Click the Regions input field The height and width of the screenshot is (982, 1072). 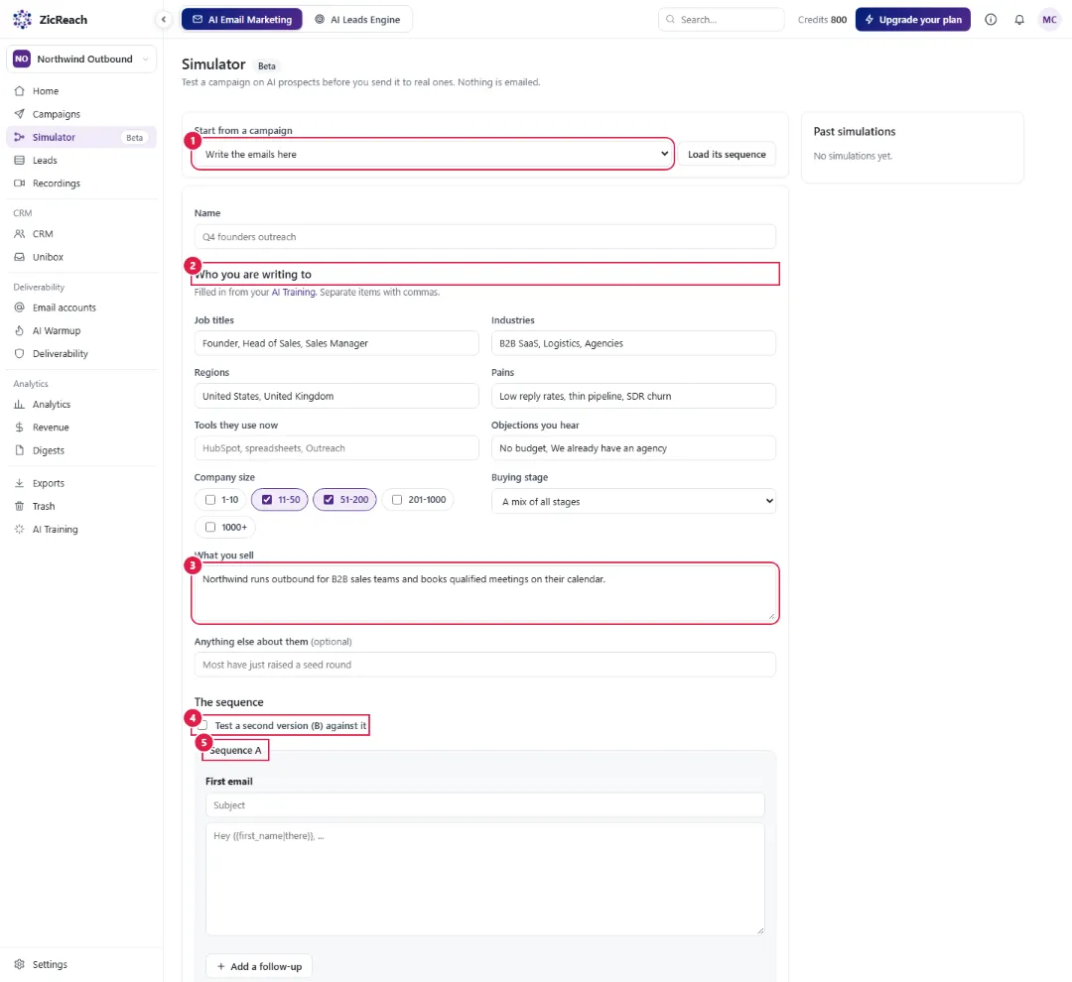coord(336,396)
